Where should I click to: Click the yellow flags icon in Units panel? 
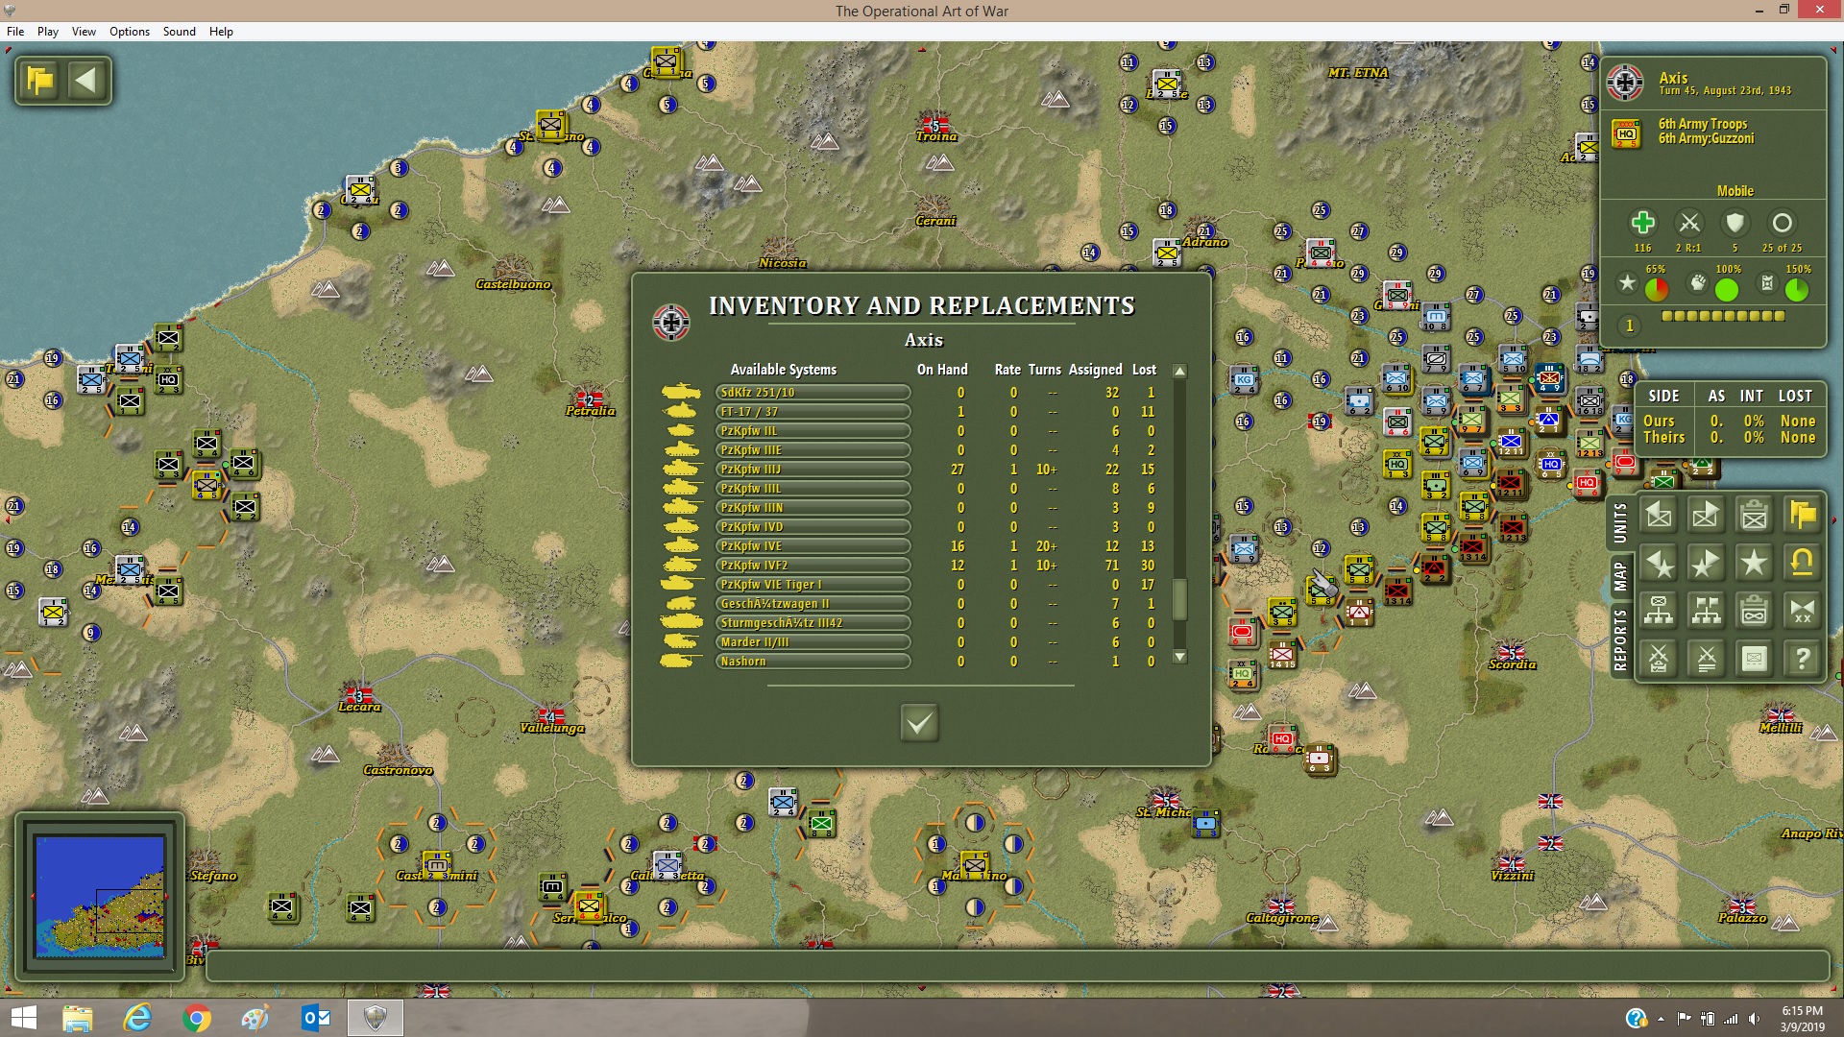pyautogui.click(x=1803, y=516)
